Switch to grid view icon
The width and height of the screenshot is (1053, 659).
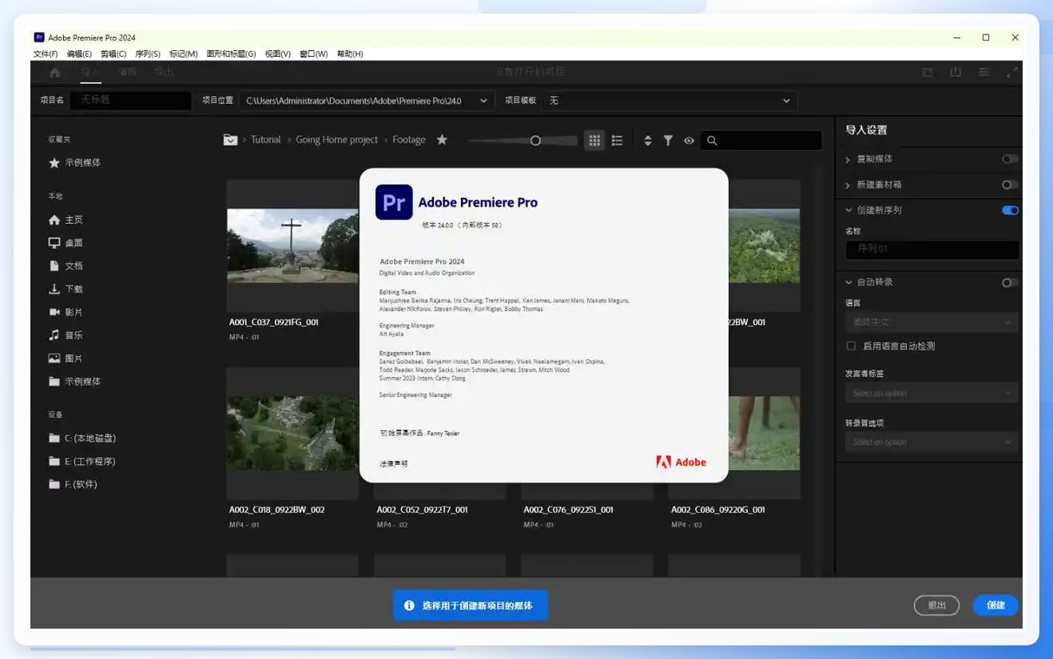click(x=594, y=141)
